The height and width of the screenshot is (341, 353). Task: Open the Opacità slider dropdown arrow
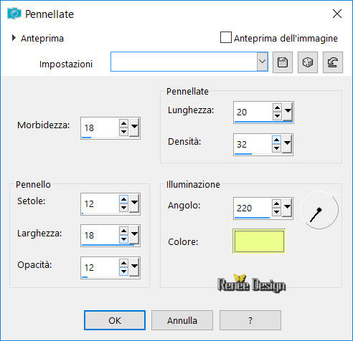click(x=134, y=266)
